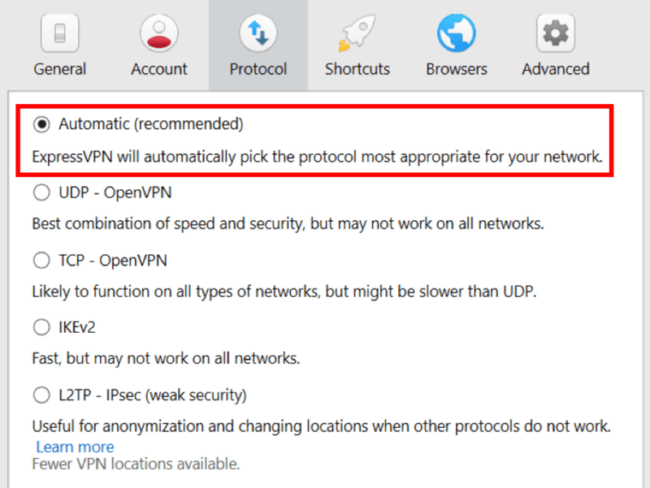This screenshot has width=650, height=488.
Task: Open the Shortcuts rocket icon
Action: click(x=357, y=33)
